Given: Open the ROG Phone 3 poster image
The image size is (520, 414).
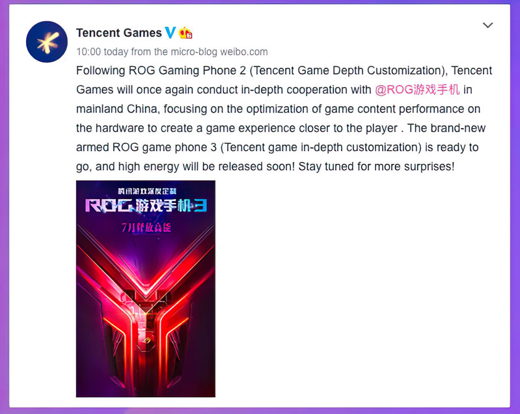Looking at the screenshot, I should pos(146,288).
